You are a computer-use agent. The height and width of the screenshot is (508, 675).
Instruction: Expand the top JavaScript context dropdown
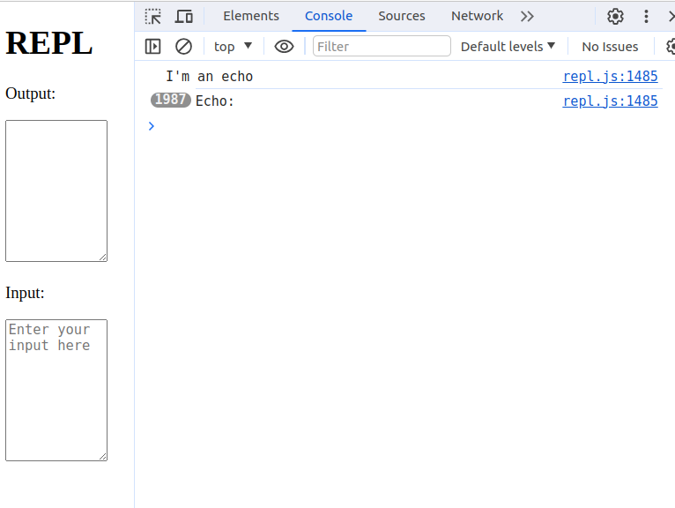(233, 46)
